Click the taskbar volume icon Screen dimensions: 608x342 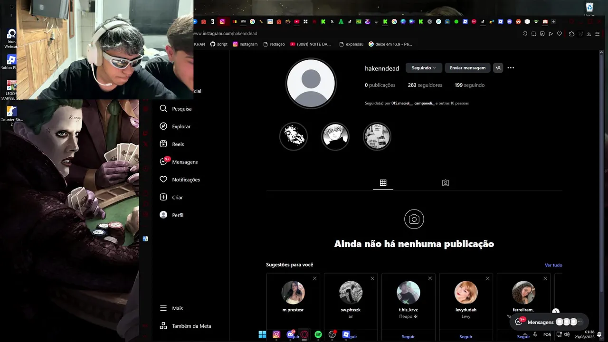click(x=567, y=334)
